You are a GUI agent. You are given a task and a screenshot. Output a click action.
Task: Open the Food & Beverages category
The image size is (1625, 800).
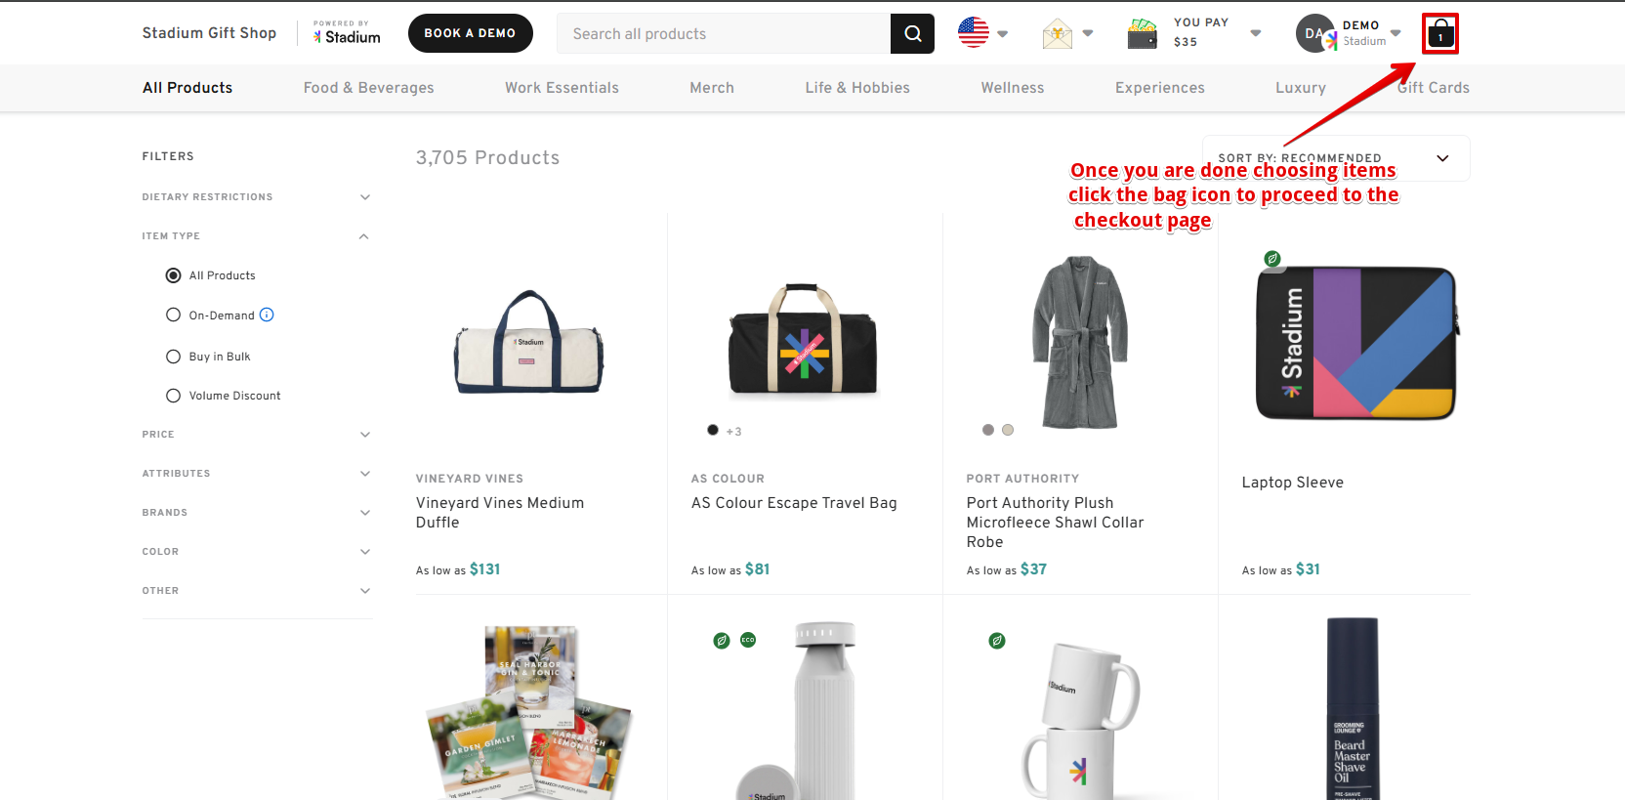(x=368, y=88)
